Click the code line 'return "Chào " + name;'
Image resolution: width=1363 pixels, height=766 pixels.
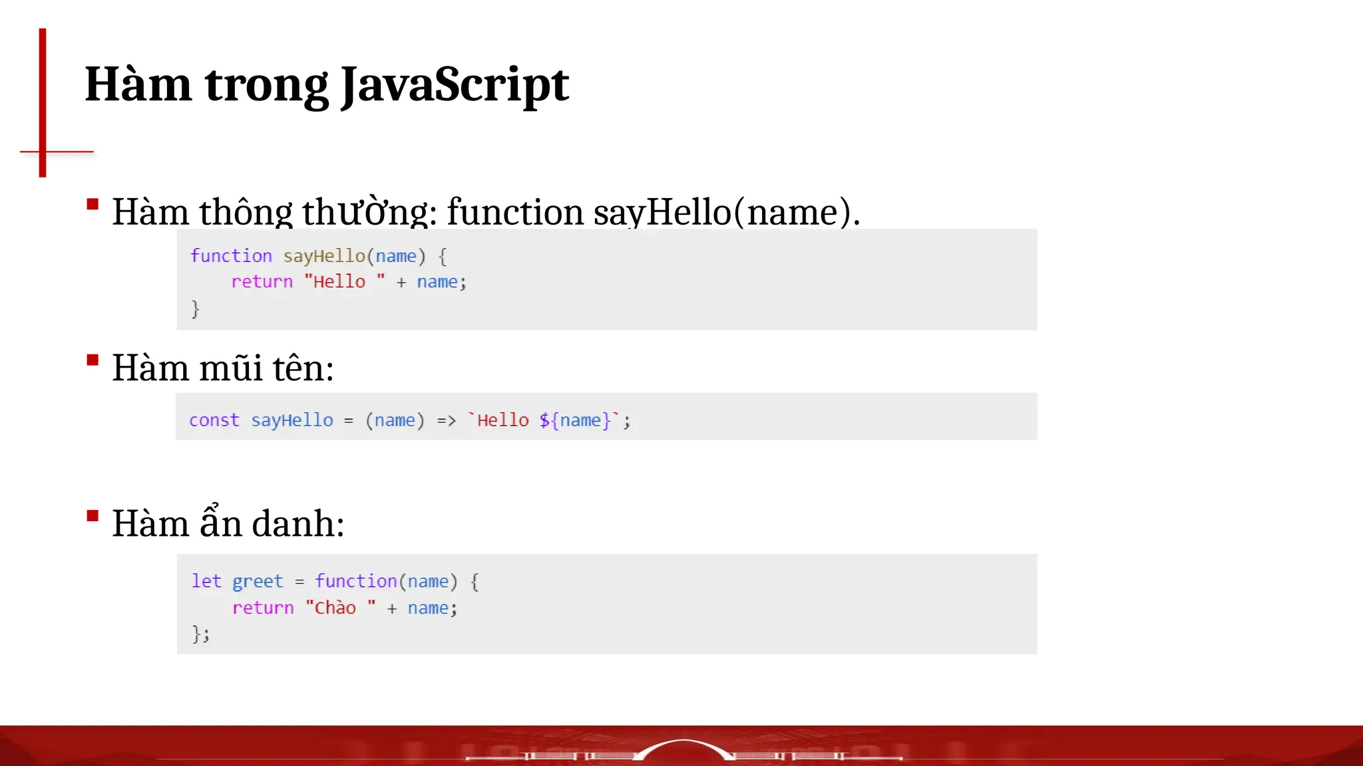point(345,608)
